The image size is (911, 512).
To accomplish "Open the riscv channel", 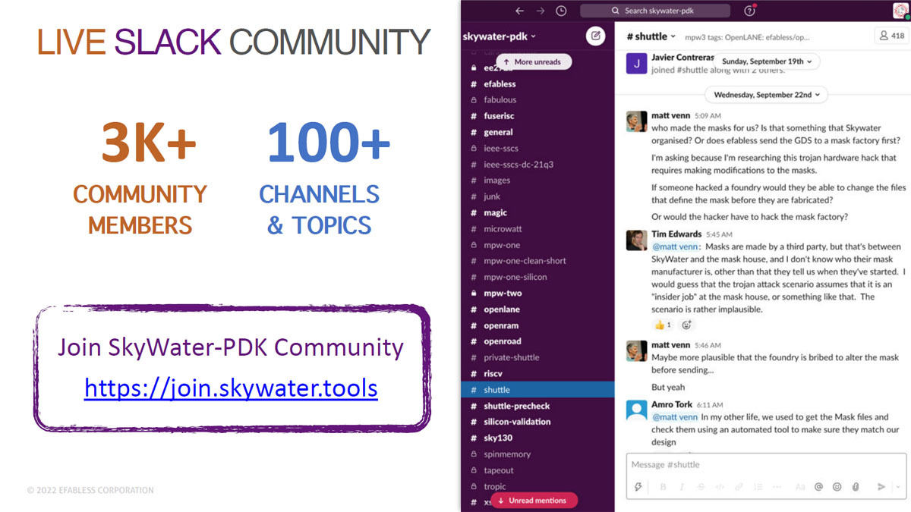I will click(x=494, y=374).
